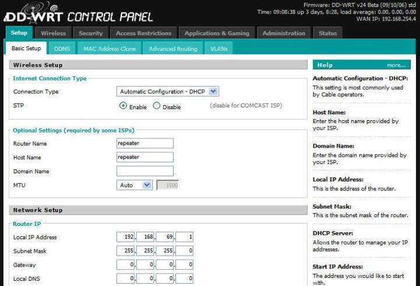Click the 'WAN IP: 192.168.254.4' text
This screenshot has height=286, width=420.
(x=386, y=19)
